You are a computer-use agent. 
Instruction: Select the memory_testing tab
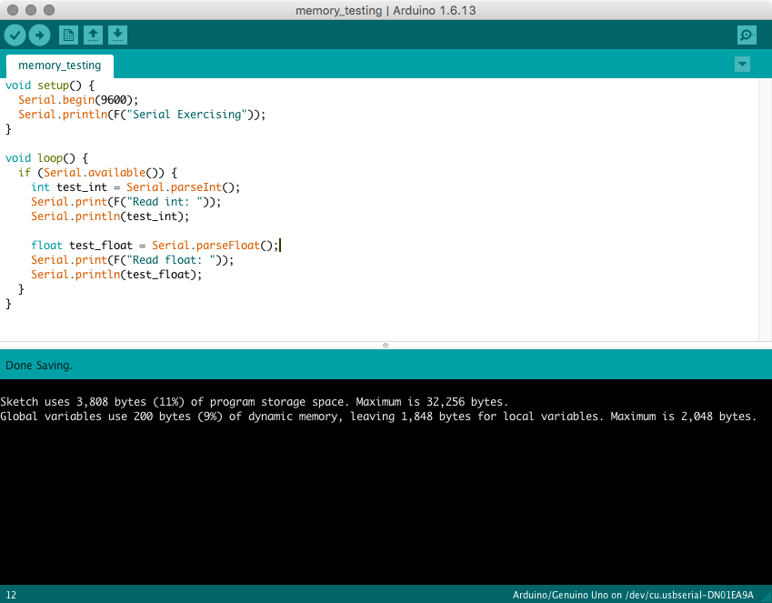(60, 65)
